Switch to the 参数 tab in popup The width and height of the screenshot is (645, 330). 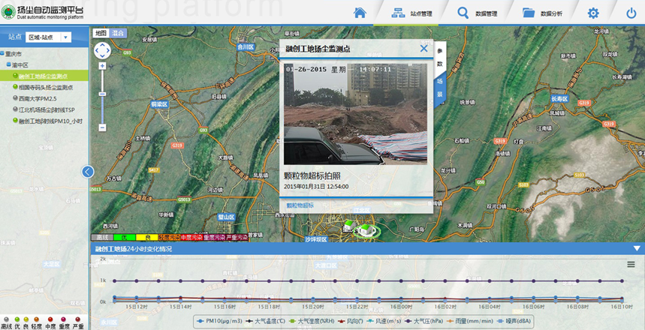point(440,59)
